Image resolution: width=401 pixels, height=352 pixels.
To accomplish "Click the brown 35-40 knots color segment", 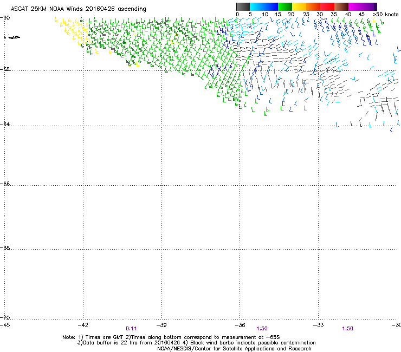I will tap(341, 6).
